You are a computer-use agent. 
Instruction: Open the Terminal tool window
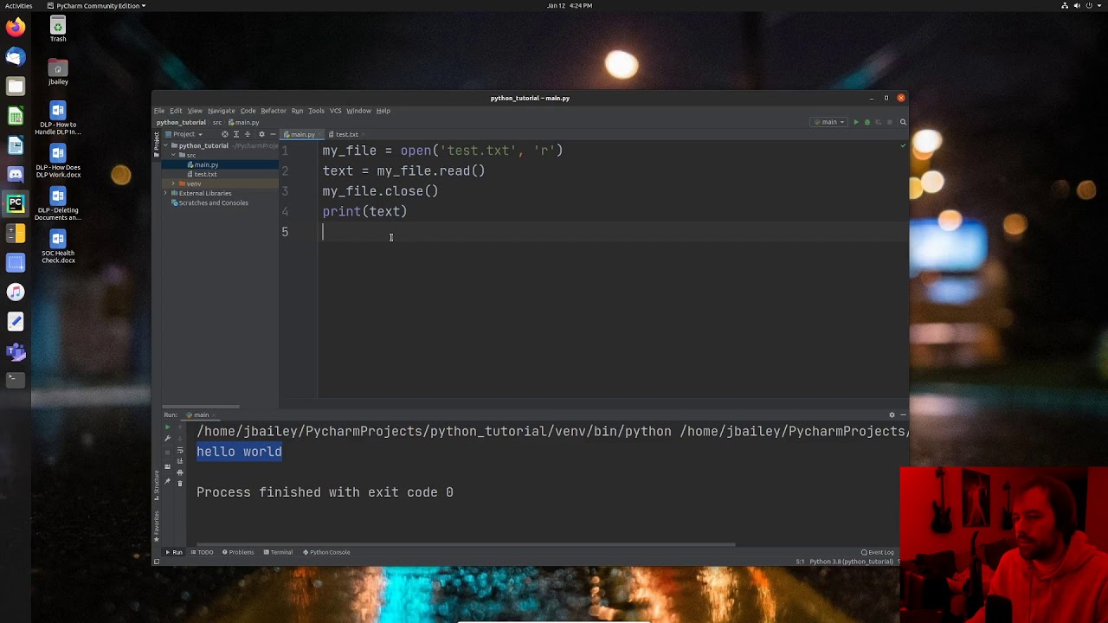278,552
